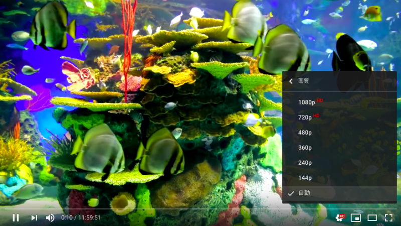Select the 自動 quality option
The width and height of the screenshot is (401, 226).
(339, 193)
